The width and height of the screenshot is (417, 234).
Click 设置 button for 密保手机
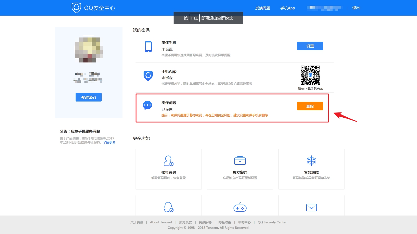(x=310, y=46)
